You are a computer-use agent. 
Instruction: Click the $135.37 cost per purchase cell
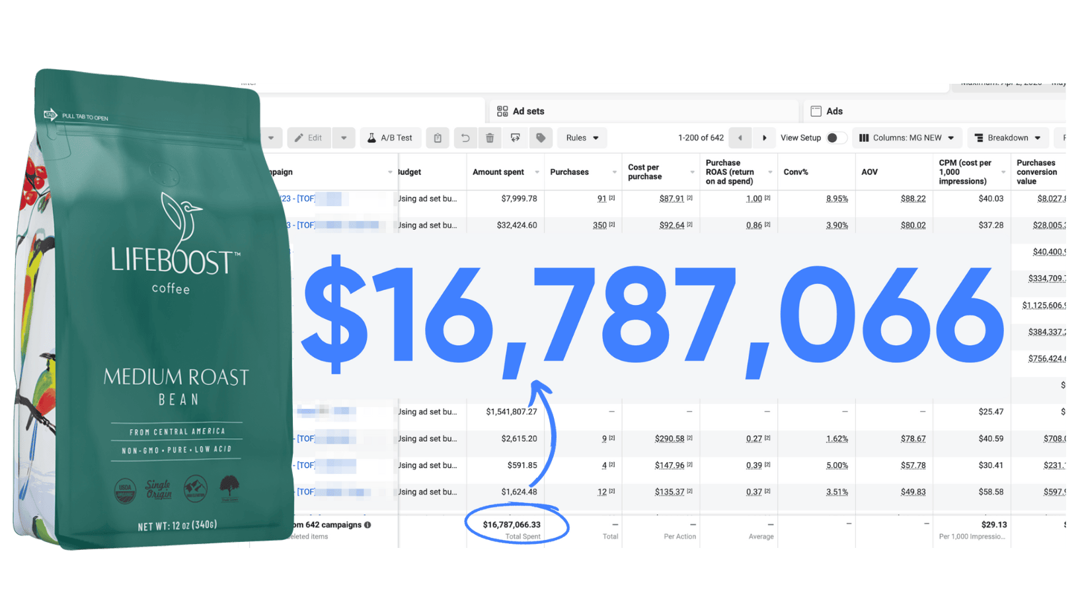coord(670,492)
